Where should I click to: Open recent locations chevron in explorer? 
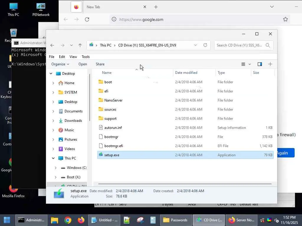coord(71,45)
